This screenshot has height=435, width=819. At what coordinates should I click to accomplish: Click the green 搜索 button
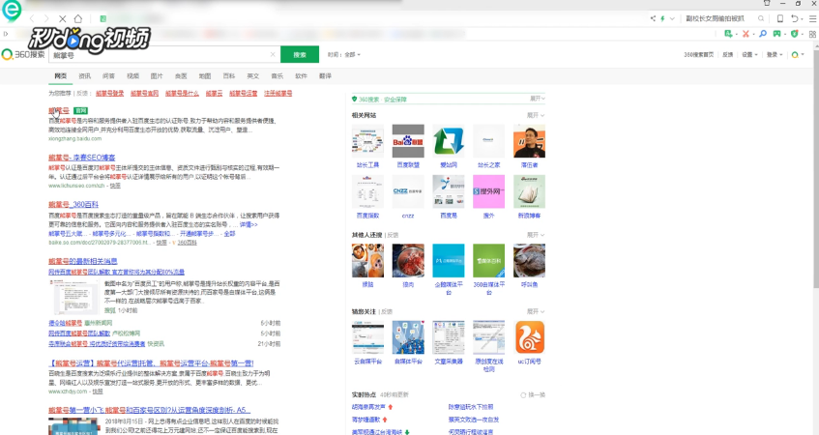point(300,54)
